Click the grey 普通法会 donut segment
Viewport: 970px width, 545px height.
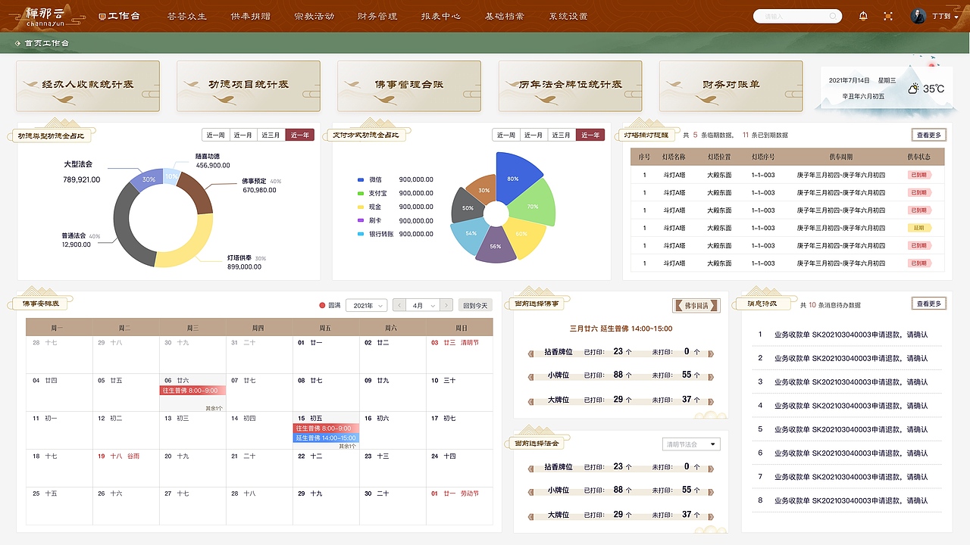pyautogui.click(x=127, y=226)
